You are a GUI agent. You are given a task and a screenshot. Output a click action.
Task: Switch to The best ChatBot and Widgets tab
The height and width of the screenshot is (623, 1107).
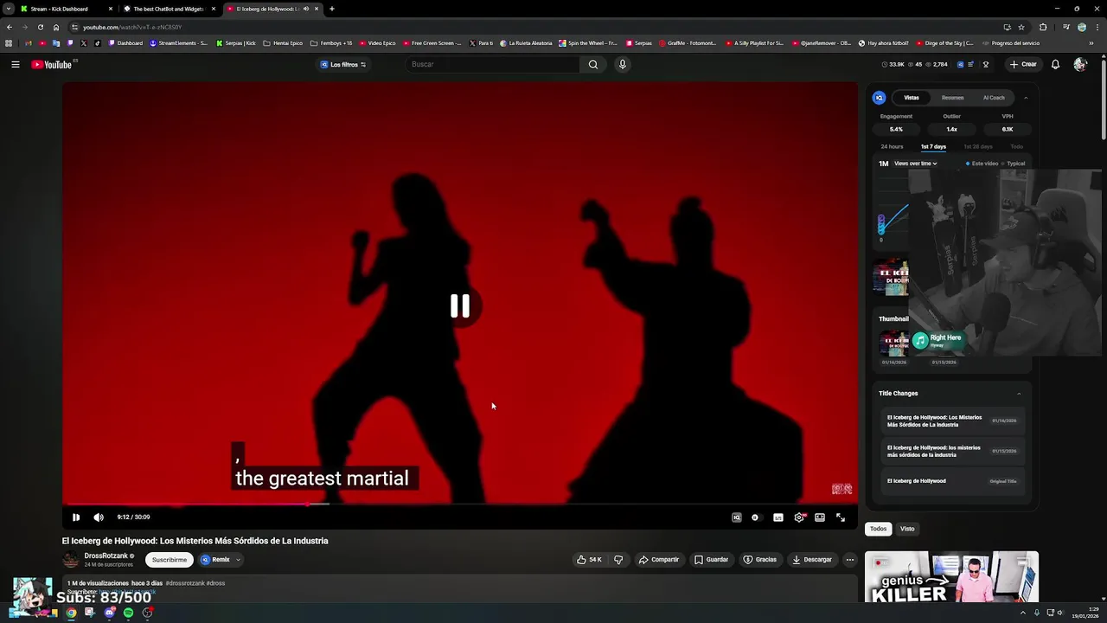(170, 9)
